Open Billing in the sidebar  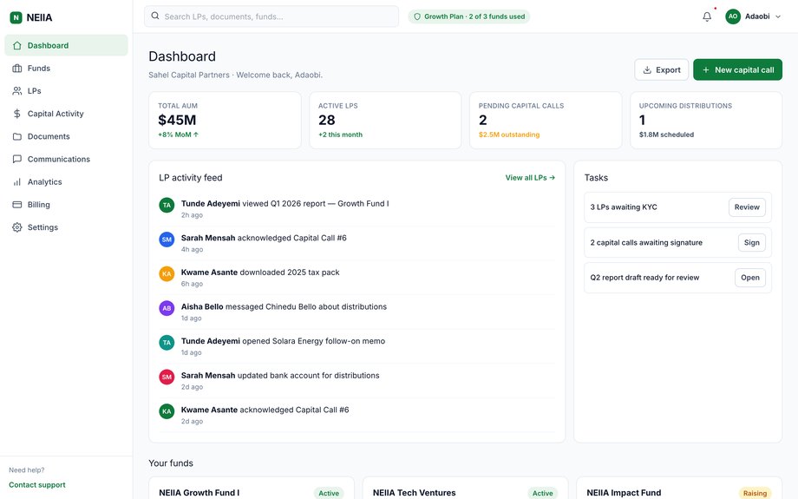(66, 205)
